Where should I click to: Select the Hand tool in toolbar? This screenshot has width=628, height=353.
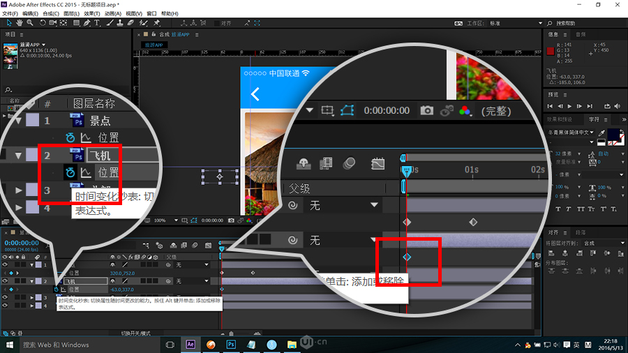(x=19, y=23)
